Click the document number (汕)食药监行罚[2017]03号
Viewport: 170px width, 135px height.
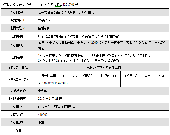click(56, 5)
